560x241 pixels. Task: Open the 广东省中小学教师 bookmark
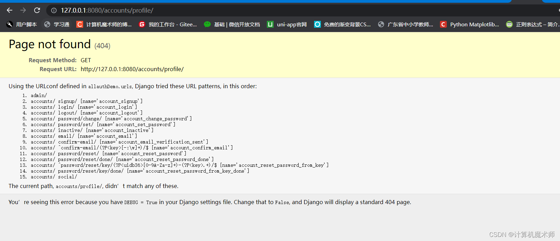click(405, 24)
